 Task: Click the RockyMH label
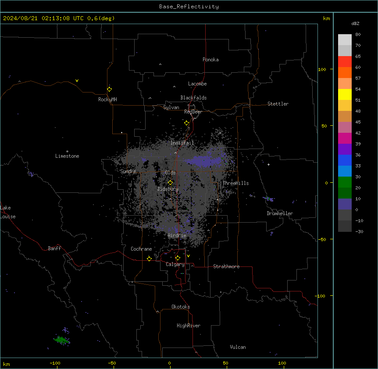107,99
